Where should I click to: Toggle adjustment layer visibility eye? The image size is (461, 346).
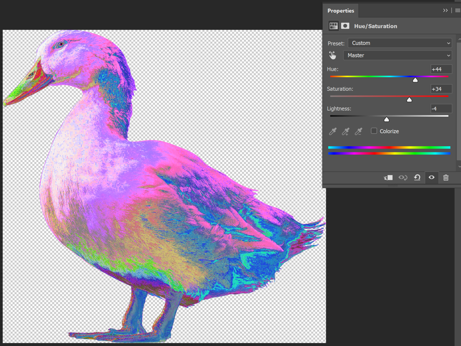[431, 177]
